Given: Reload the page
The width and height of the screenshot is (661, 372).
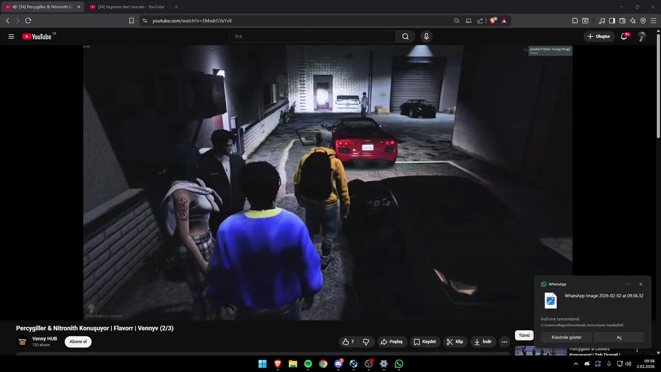Looking at the screenshot, I should pyautogui.click(x=28, y=21).
